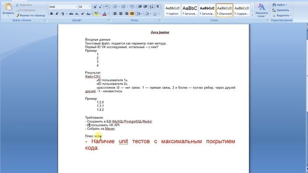Click the decrease indent icon
The image size is (308, 173).
140,7
